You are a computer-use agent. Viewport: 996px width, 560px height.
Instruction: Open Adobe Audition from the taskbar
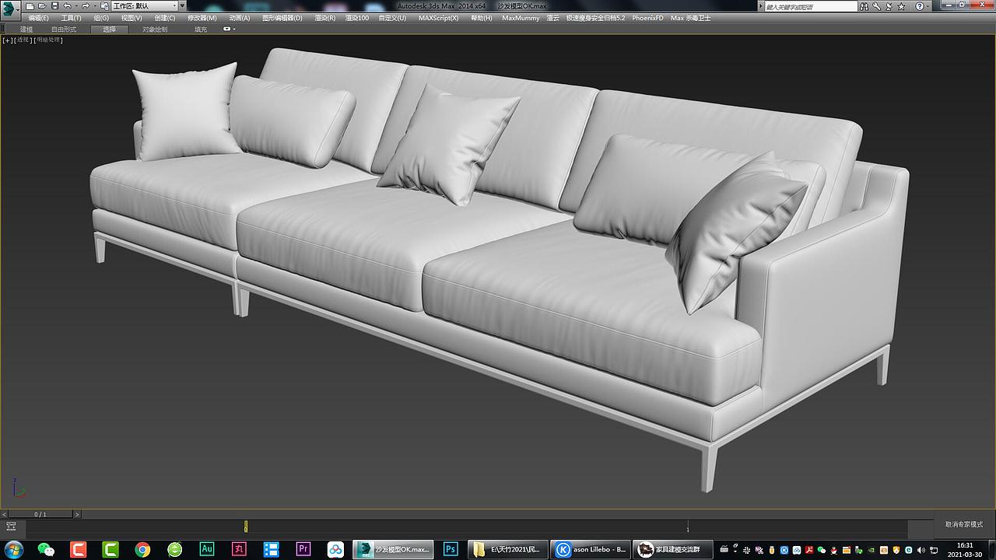[x=206, y=550]
